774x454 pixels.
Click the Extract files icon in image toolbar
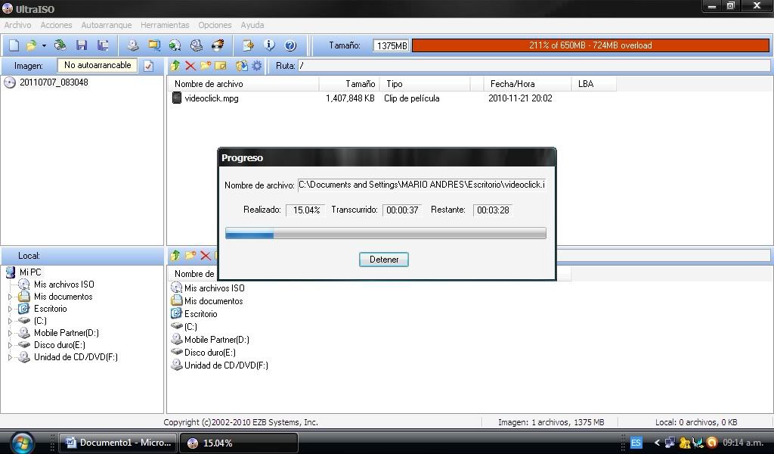[x=241, y=65]
